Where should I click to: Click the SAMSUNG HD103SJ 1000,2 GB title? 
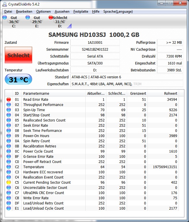tap(94, 35)
